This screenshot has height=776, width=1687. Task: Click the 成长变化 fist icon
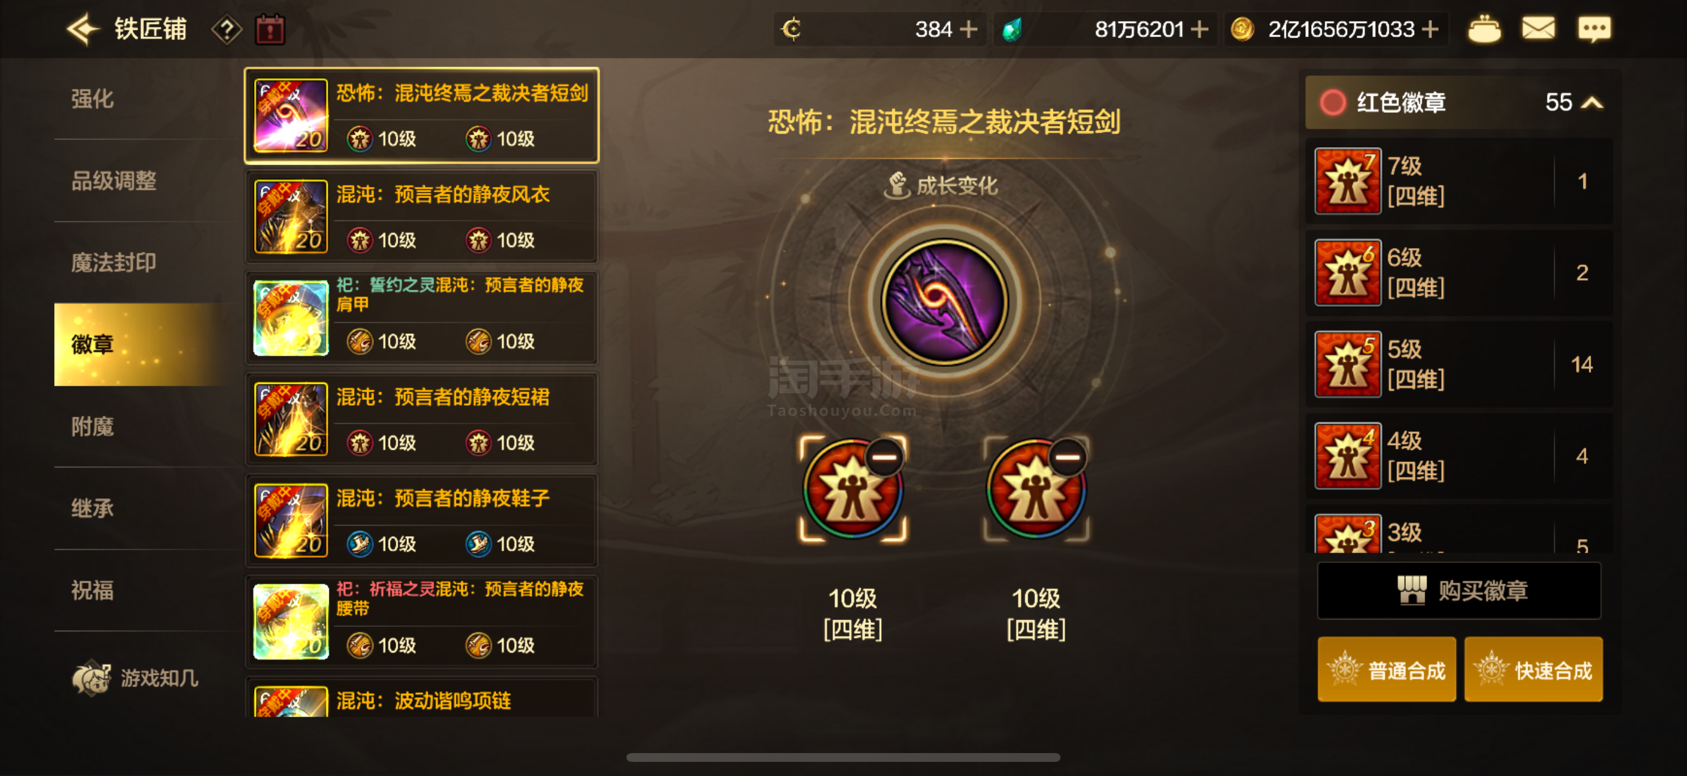(896, 185)
